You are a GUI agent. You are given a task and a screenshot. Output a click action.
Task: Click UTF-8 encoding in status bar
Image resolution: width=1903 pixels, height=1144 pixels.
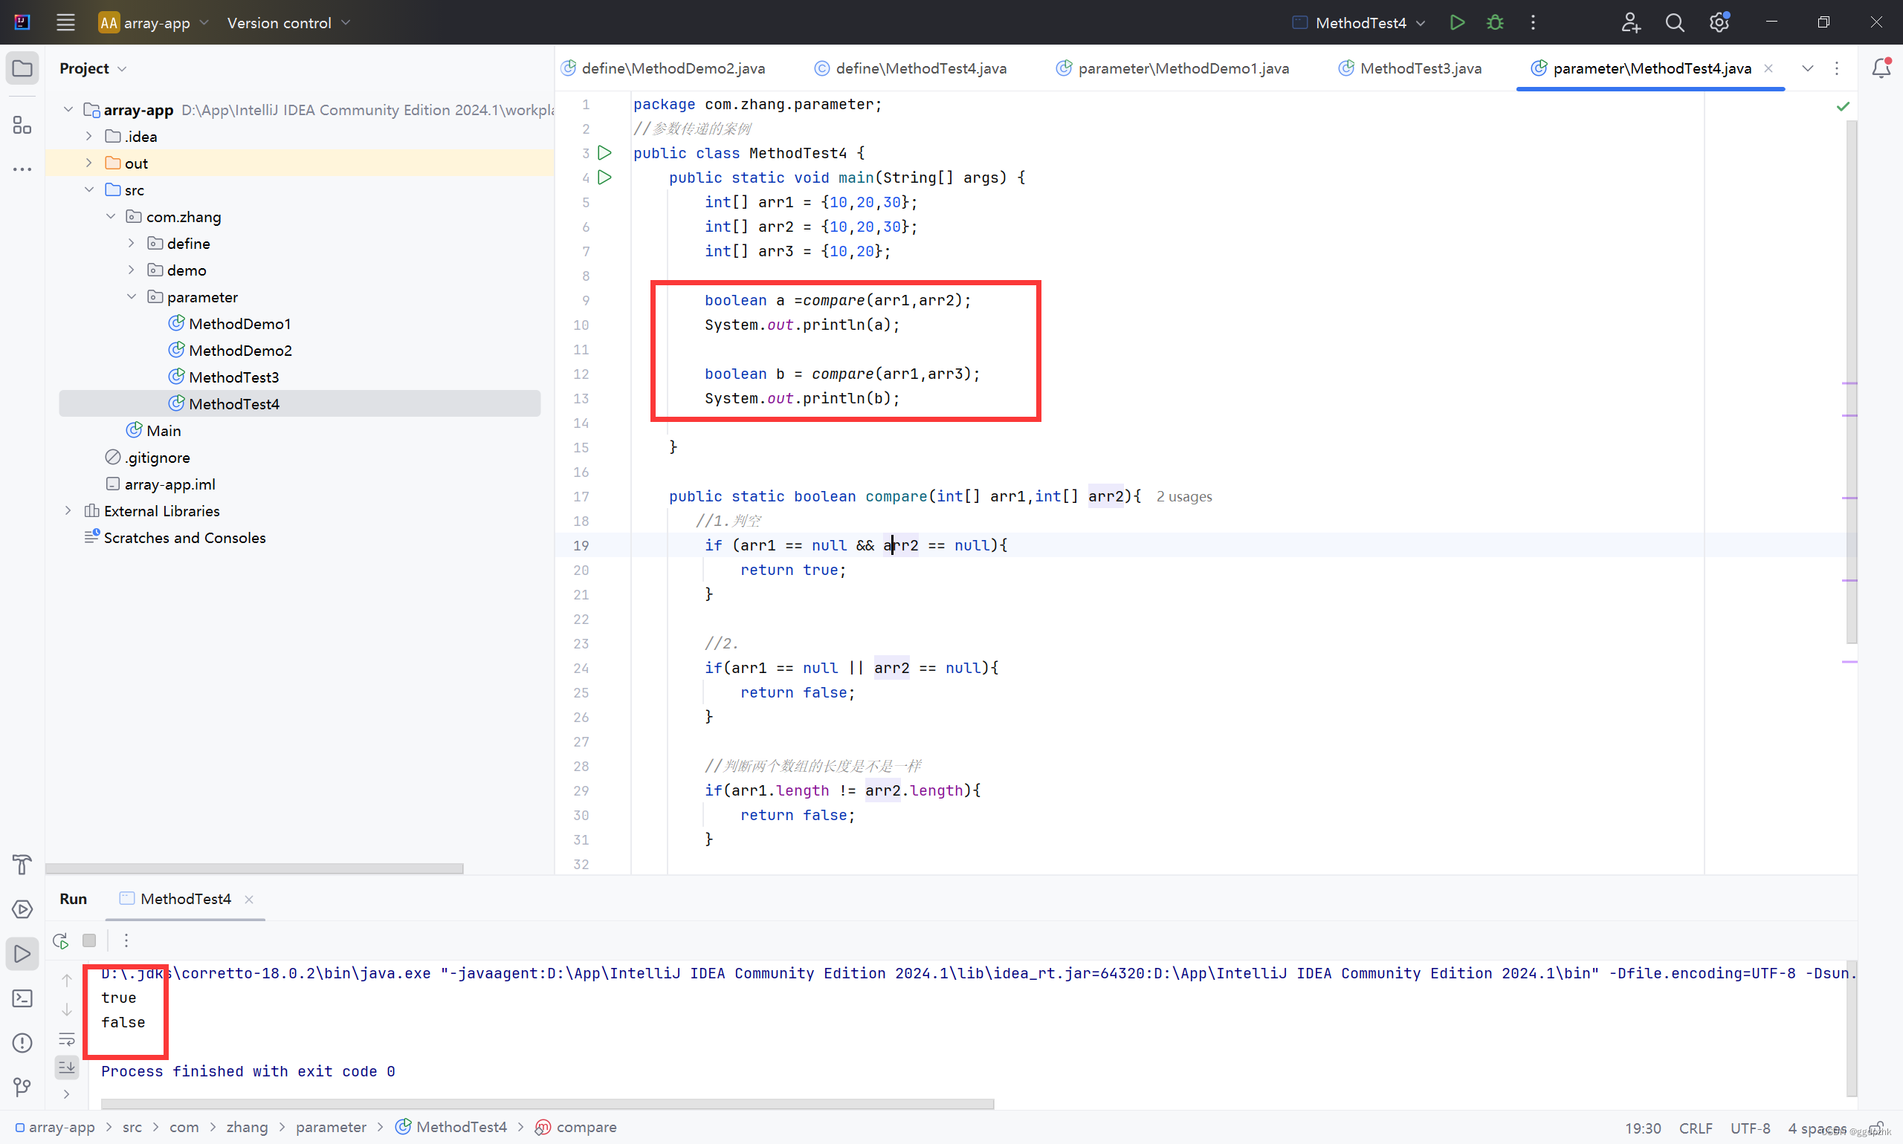(x=1749, y=1128)
